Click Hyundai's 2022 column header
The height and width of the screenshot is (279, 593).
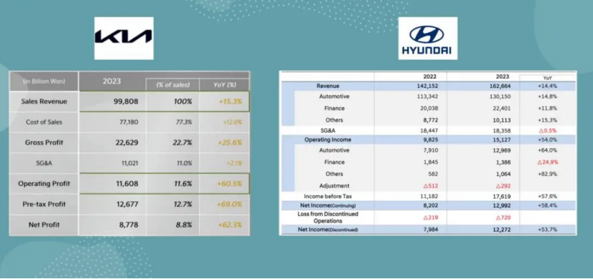click(429, 76)
